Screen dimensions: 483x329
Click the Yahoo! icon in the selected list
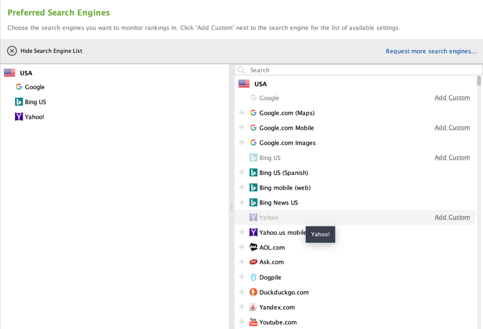click(19, 117)
